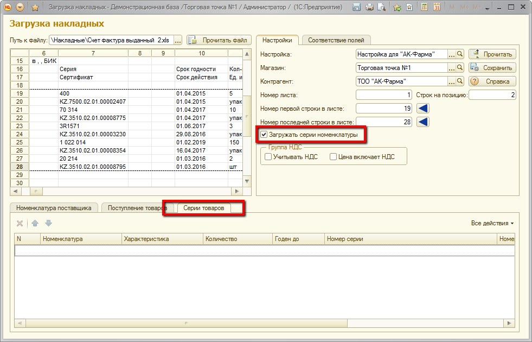532x342 pixels.
Task: Open file browse ellipsis beside file path
Action: click(178, 40)
